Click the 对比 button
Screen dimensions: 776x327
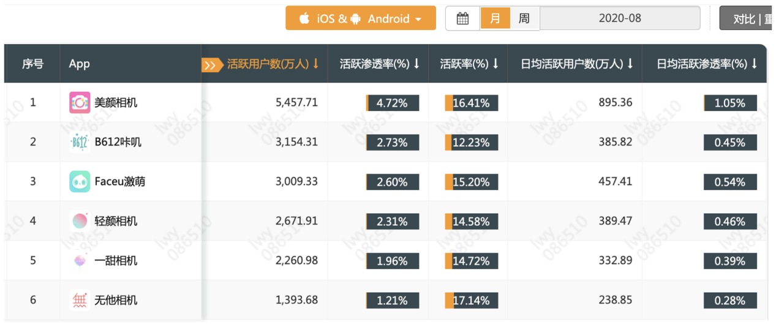coord(744,19)
